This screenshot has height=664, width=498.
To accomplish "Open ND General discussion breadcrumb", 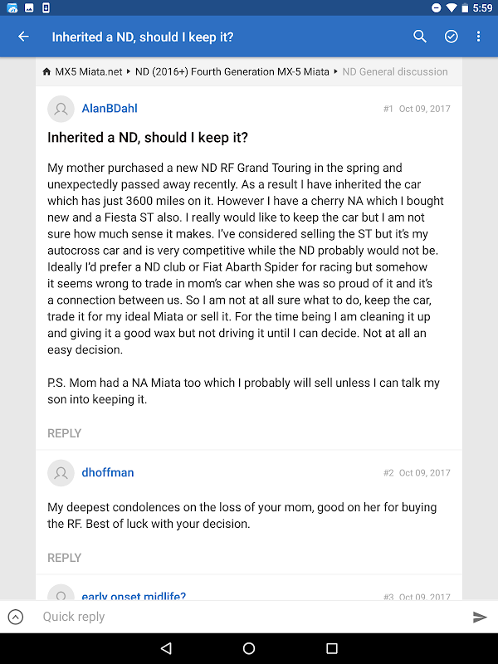I will (x=394, y=72).
